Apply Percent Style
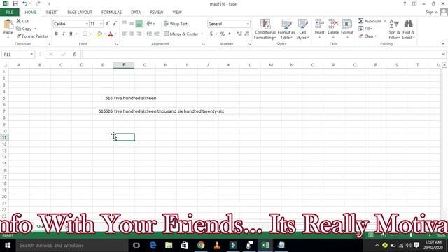 tap(223, 34)
